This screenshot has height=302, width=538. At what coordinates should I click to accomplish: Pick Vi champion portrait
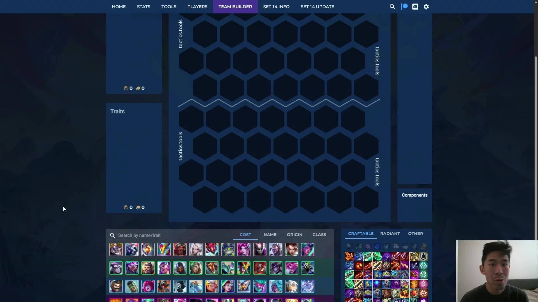tap(291, 249)
